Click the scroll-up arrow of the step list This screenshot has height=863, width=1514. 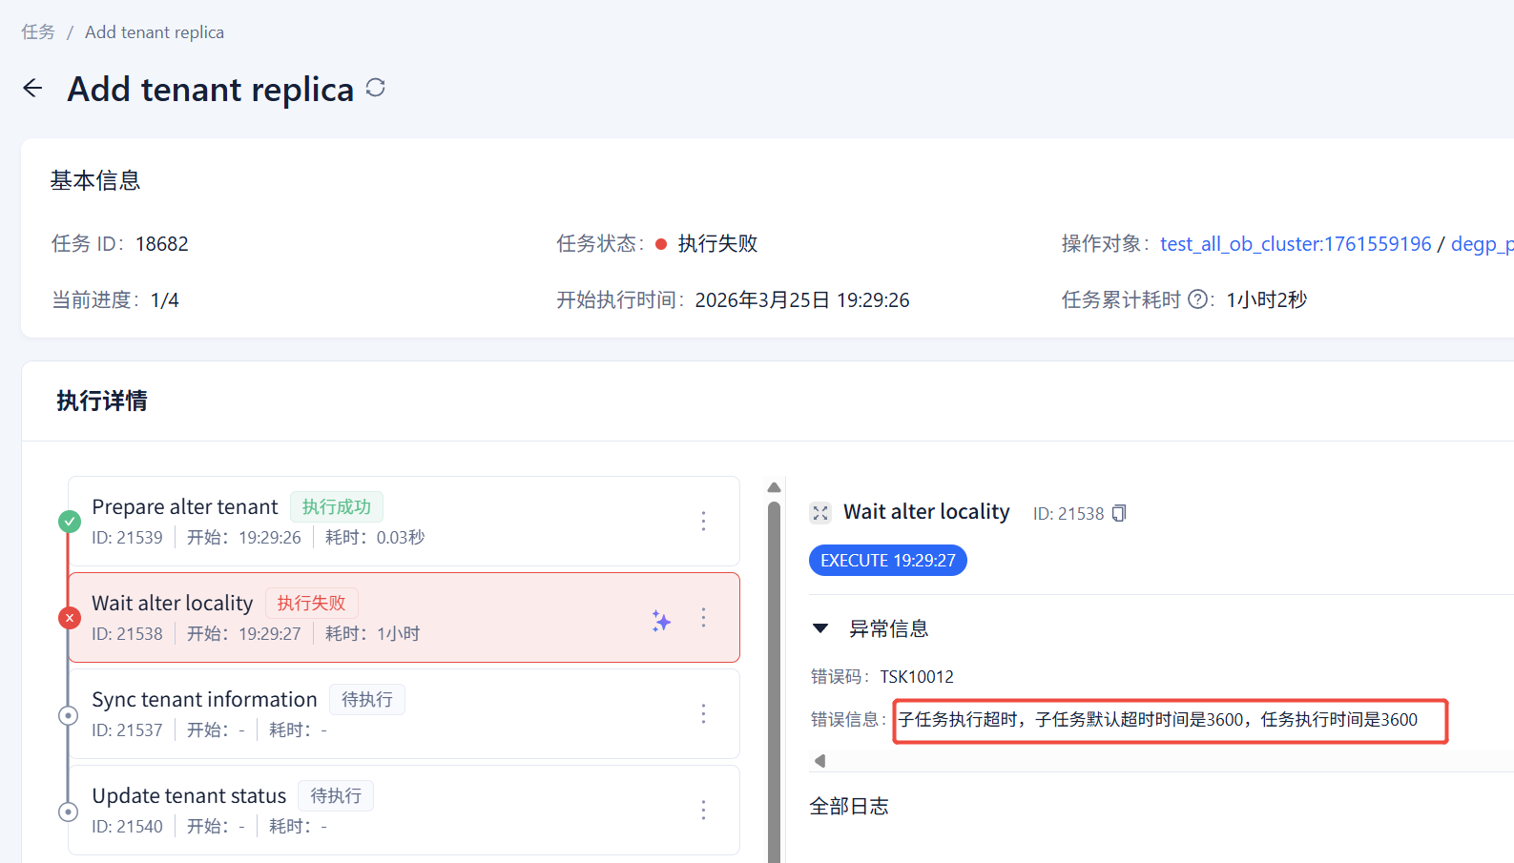[774, 487]
